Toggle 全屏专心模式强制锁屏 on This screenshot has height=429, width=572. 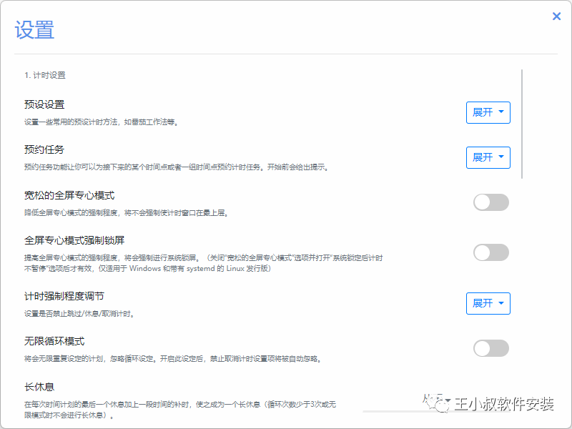pos(490,252)
